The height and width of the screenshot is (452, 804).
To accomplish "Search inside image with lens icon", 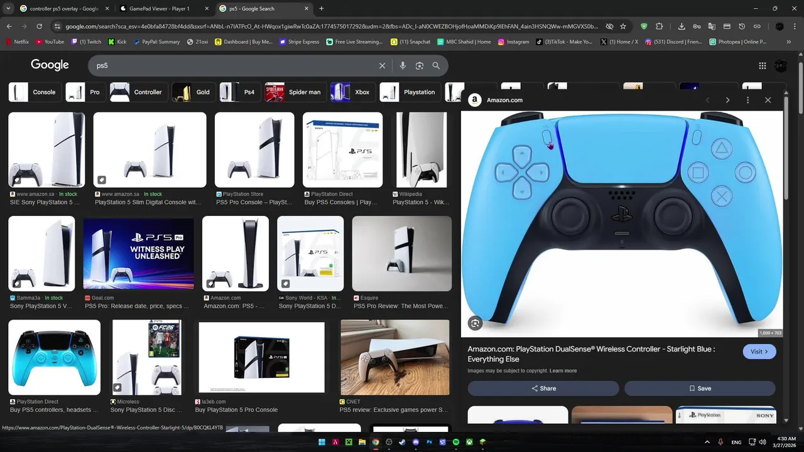I will point(475,323).
